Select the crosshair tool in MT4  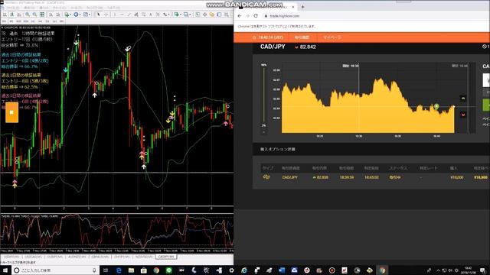[x=106, y=15]
